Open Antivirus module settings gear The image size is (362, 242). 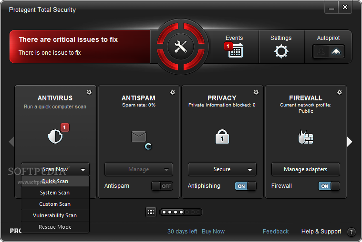point(89,92)
